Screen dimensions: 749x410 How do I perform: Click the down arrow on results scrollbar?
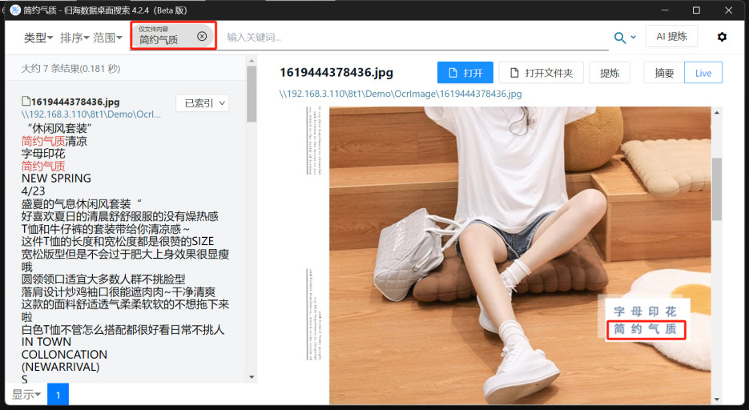[252, 376]
